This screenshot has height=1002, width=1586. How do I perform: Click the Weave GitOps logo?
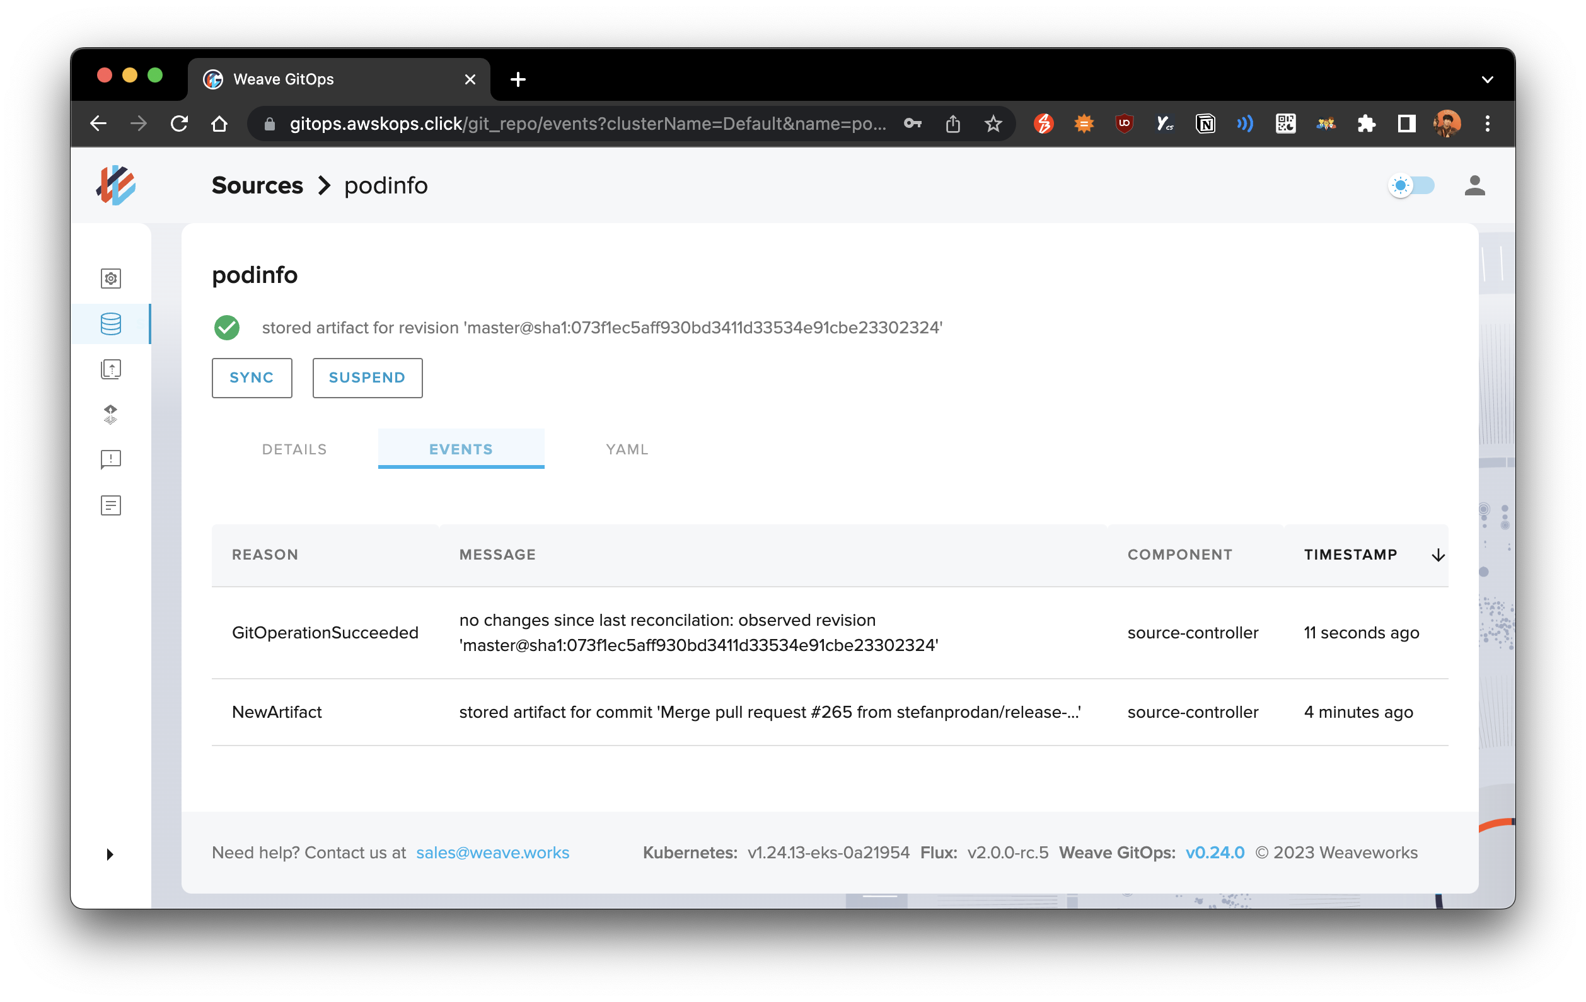(116, 185)
